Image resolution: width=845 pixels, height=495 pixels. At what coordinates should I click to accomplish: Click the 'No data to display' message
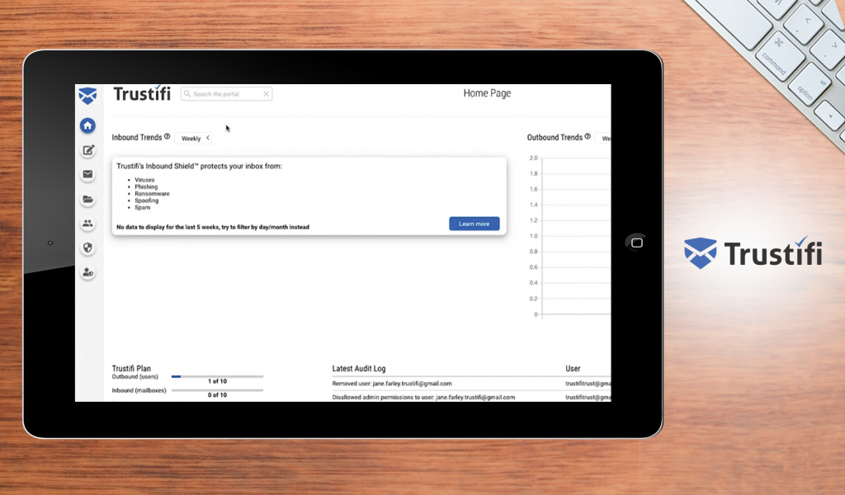(x=213, y=227)
